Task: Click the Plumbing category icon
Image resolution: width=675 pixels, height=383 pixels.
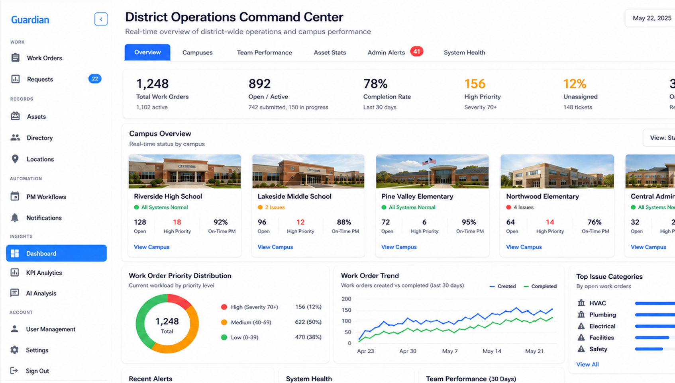Action: [x=581, y=315]
